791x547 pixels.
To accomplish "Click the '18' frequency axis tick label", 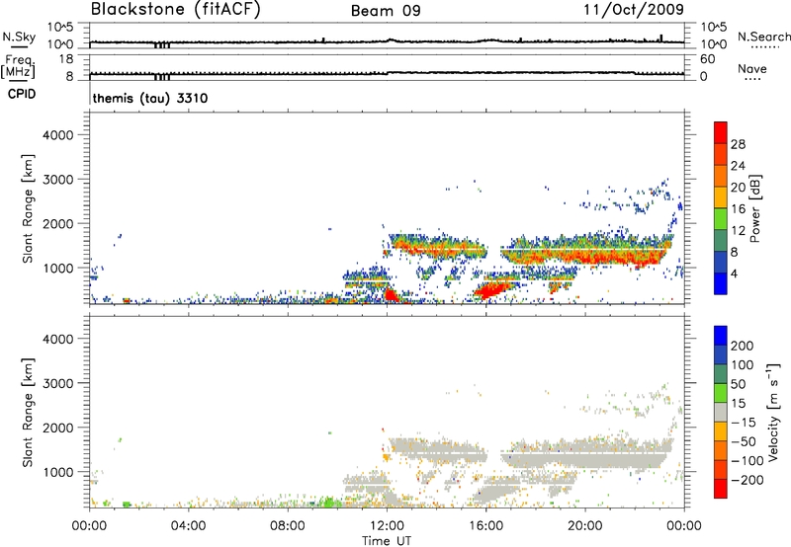I will click(x=66, y=59).
